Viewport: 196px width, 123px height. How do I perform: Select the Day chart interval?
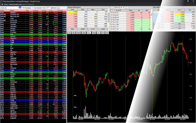(89, 33)
